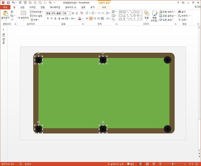Open the Shape Effects dropdown
This screenshot has width=201, height=166.
pos(166,20)
